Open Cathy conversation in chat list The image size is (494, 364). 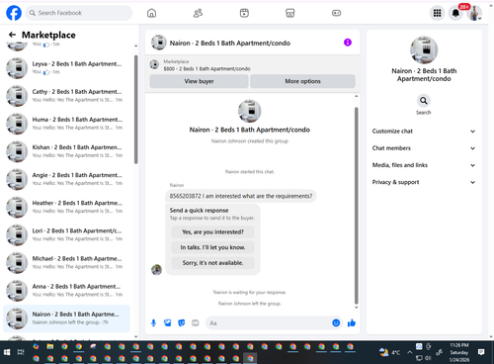pos(66,96)
